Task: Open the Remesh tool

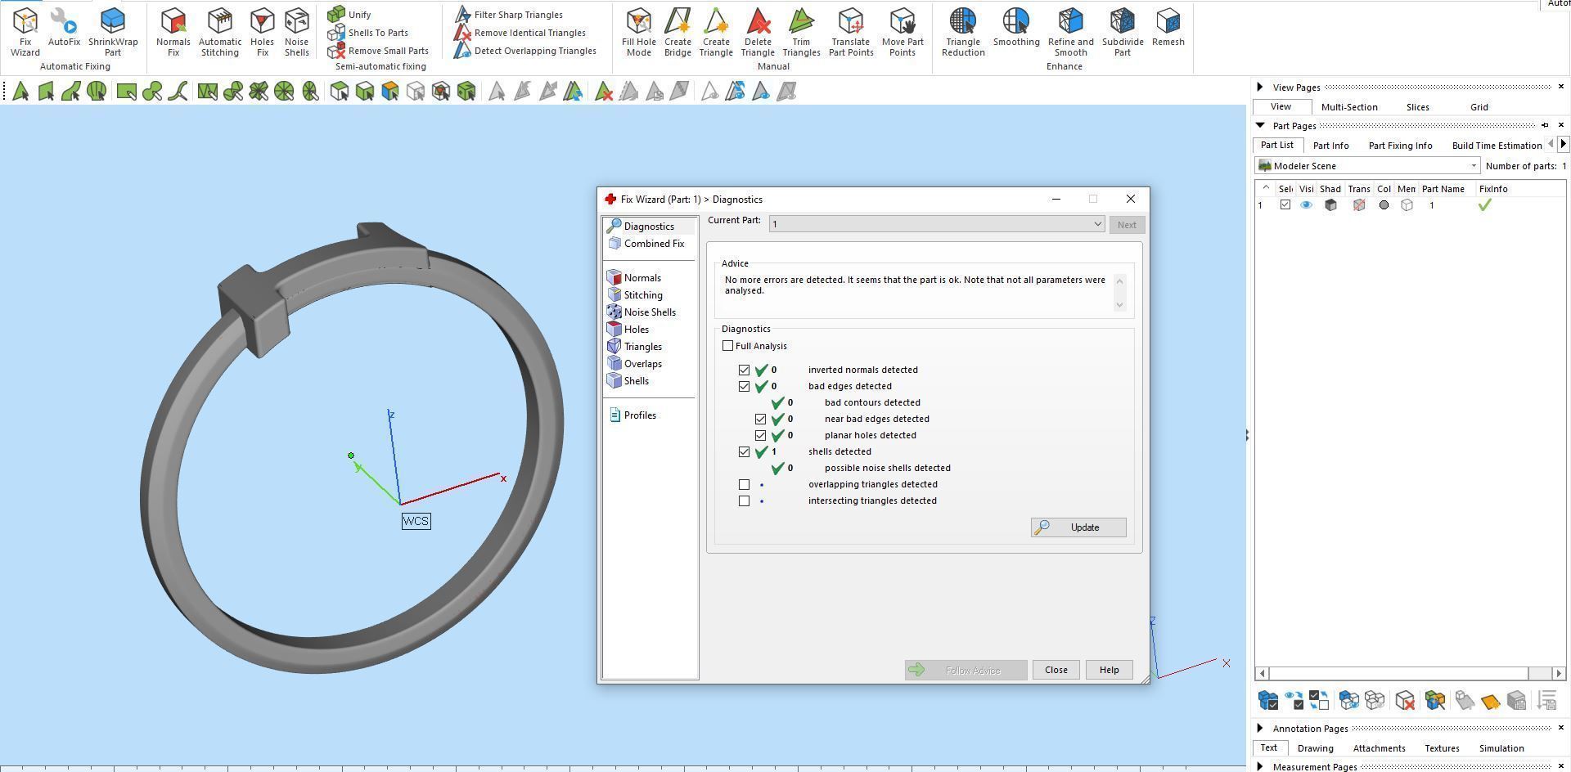Action: [x=1168, y=28]
